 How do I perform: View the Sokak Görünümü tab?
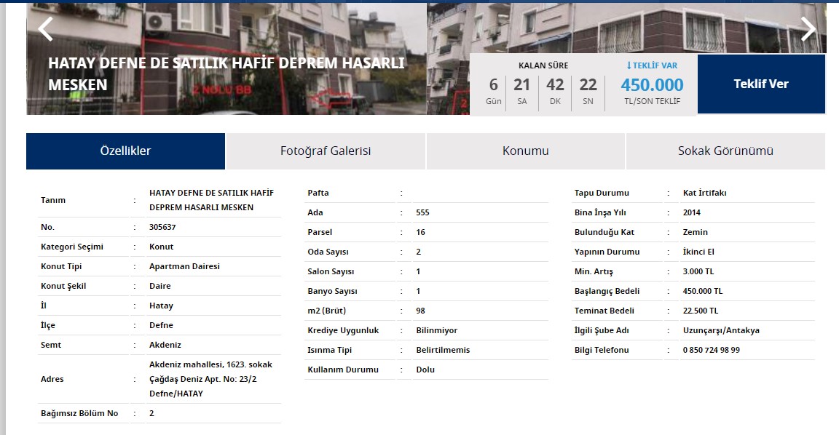725,151
